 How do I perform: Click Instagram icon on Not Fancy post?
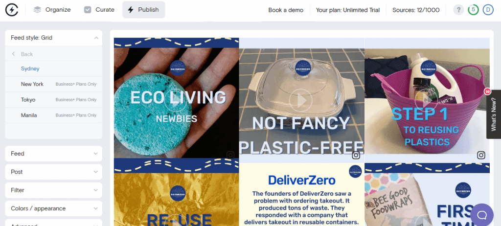pyautogui.click(x=356, y=156)
